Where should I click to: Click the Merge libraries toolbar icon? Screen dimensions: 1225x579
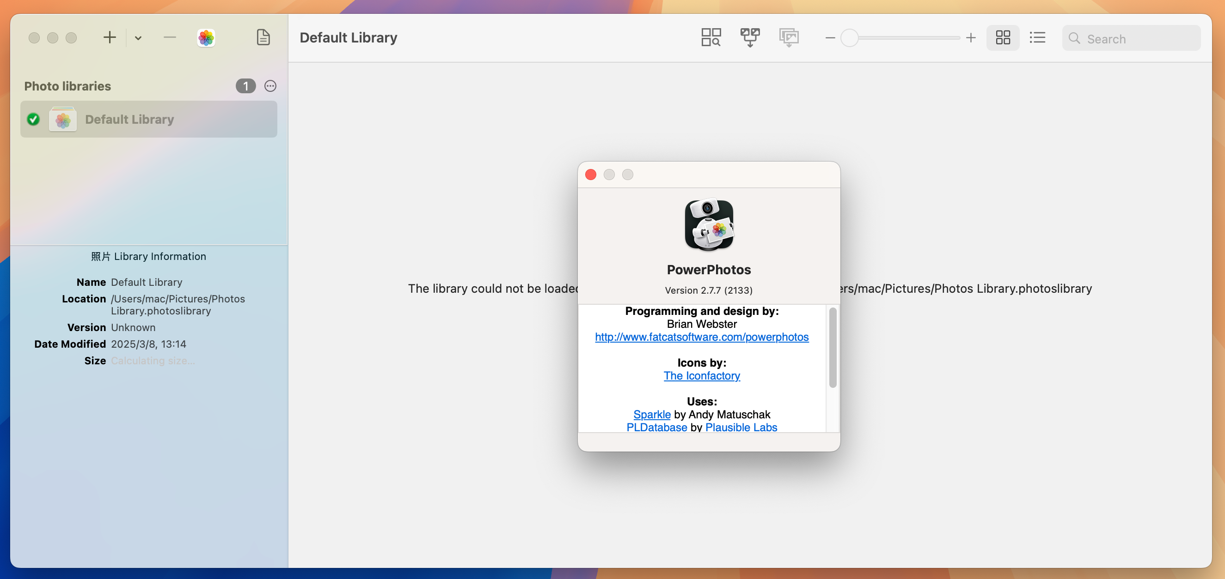click(x=750, y=37)
